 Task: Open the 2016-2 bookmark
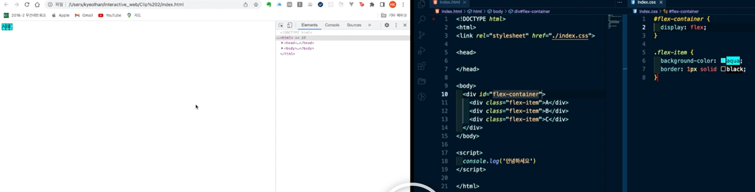coord(25,15)
